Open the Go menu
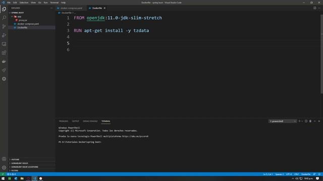 (x=40, y=3)
